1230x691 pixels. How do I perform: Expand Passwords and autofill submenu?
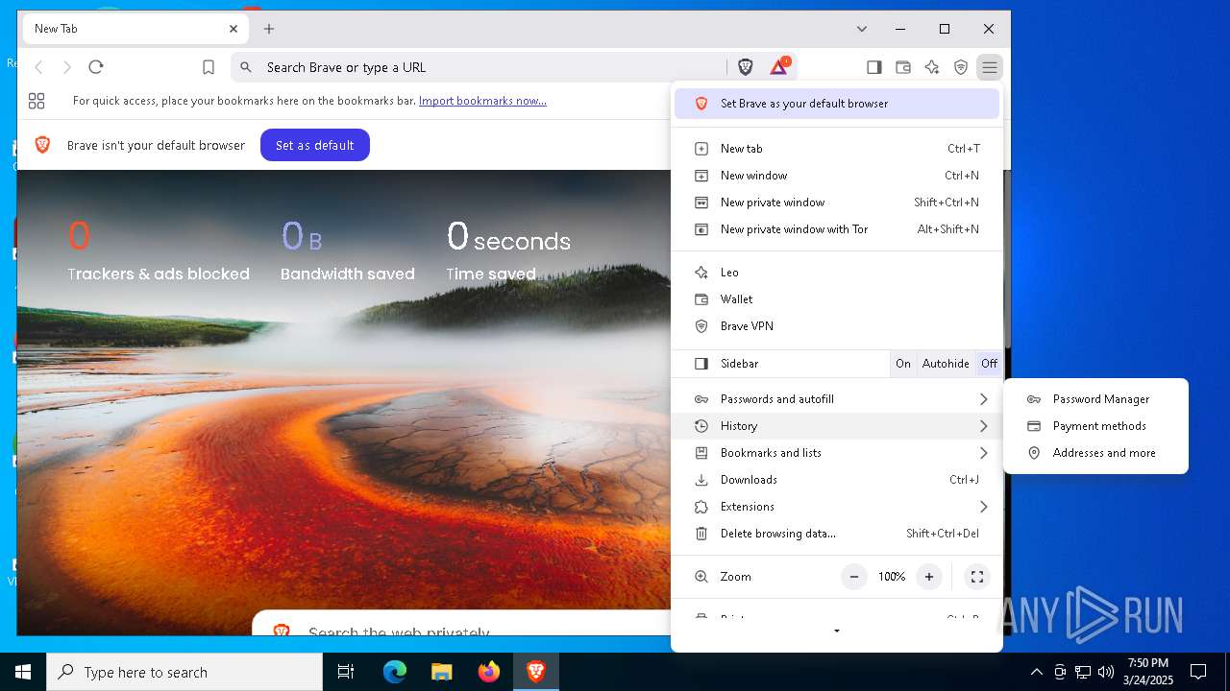tap(837, 399)
